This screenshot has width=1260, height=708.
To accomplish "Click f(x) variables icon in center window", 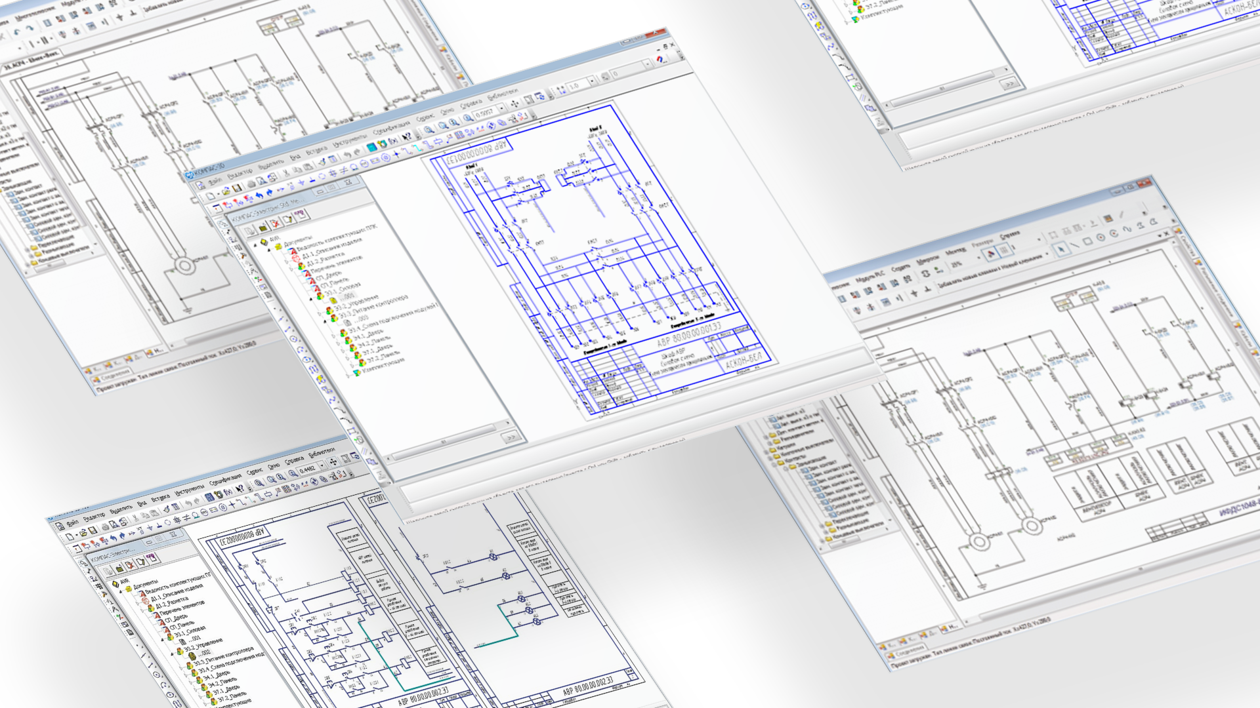I will pyautogui.click(x=392, y=141).
